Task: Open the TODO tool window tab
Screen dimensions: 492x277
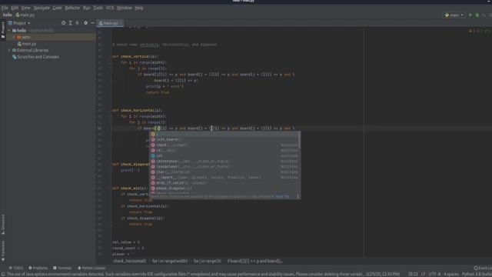Action: tap(16, 268)
